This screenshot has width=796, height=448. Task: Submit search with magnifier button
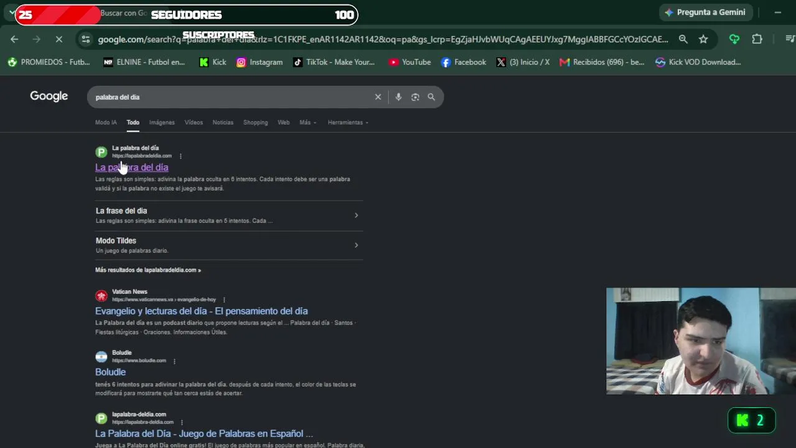pos(431,97)
